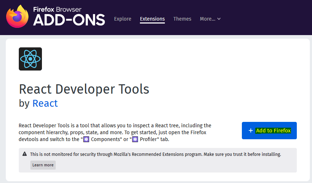Open the Firefox Browser ADD-ONS home link
The height and width of the screenshot is (183, 312).
56,16
